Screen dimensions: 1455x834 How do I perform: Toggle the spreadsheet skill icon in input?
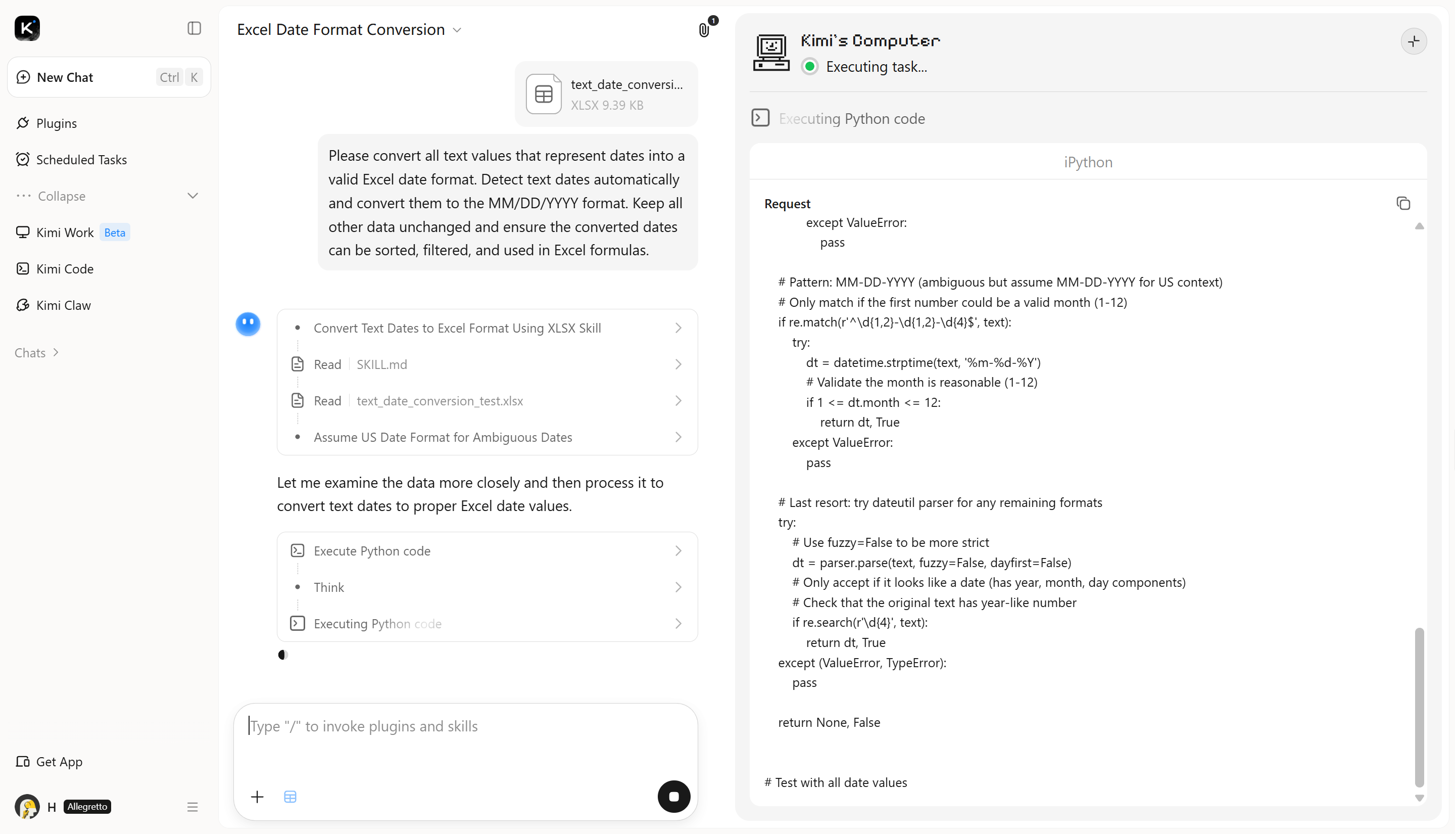coord(290,797)
